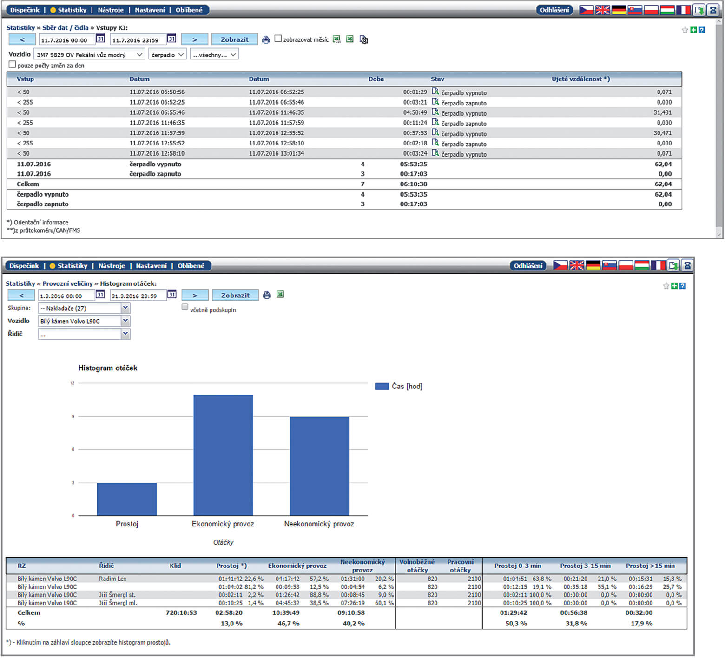
Task: Click Odhlášení in Histogram otáček window
Action: 528,266
